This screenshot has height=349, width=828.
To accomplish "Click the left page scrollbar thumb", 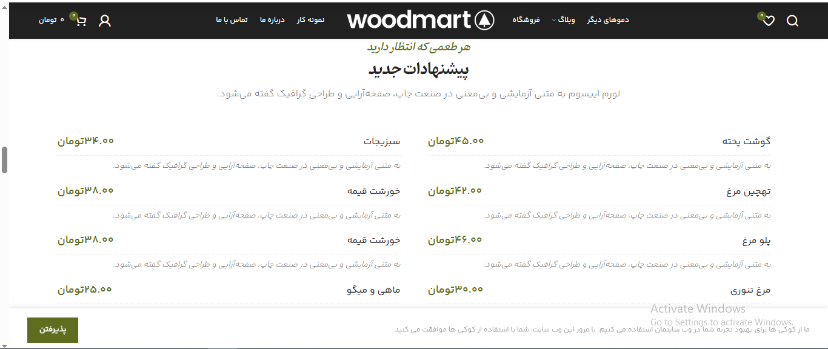I will 4,159.
